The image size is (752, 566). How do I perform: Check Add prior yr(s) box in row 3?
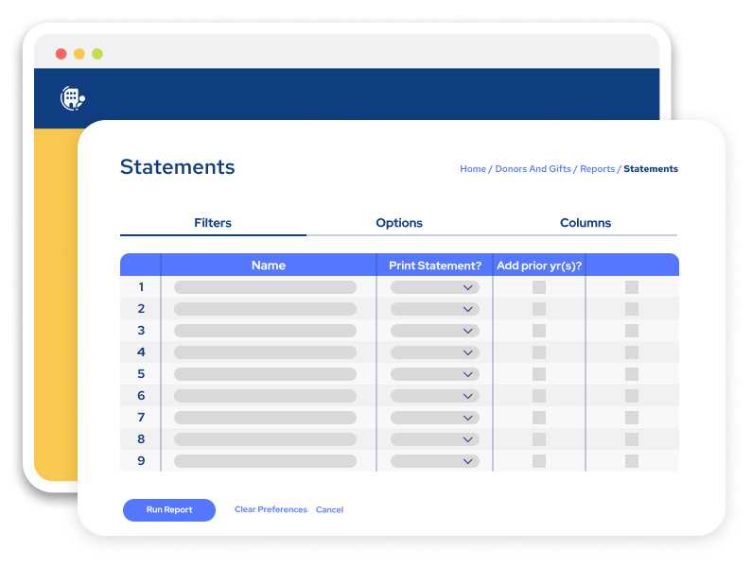click(x=539, y=331)
